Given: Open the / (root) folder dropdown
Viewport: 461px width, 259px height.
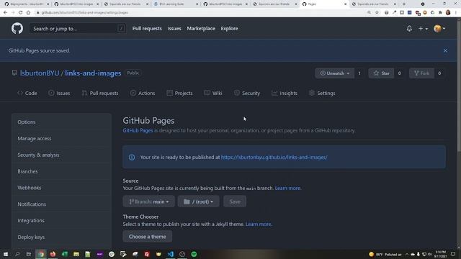Looking at the screenshot, I should click(x=199, y=201).
